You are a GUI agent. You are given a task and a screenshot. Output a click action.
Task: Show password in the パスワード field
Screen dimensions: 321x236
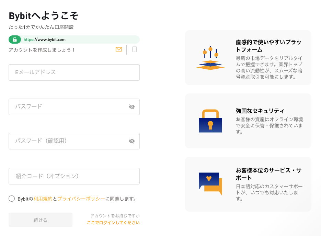(x=132, y=107)
